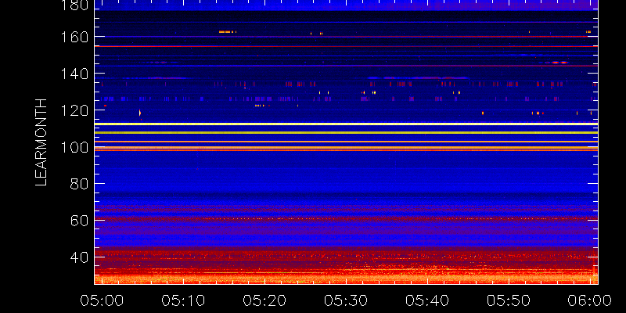Screen dimensions: 626x313
Task: Click the 60 frequency axis label
Action: (80, 221)
